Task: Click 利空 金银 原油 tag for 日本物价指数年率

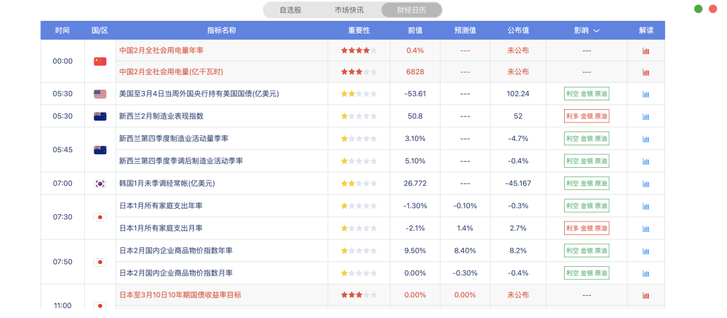Action: pyautogui.click(x=586, y=251)
